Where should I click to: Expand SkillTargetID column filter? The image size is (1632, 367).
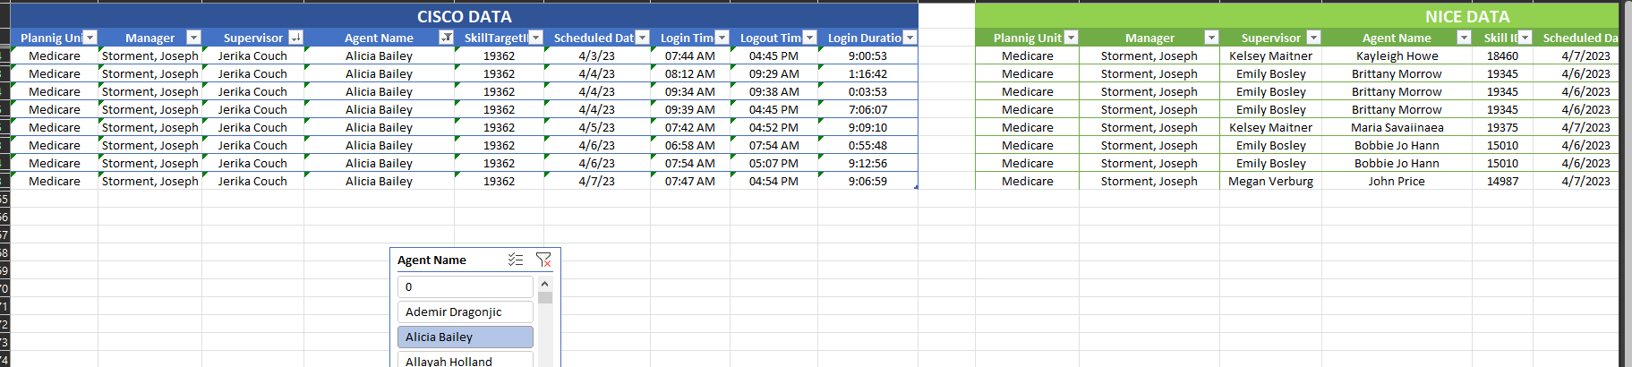coord(535,38)
